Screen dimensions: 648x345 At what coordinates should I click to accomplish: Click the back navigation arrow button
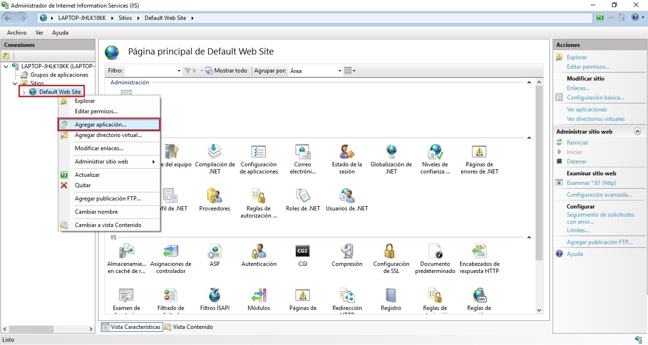click(x=8, y=18)
